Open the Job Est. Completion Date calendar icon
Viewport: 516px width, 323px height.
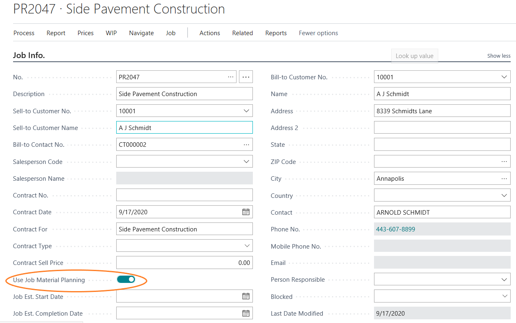click(x=246, y=313)
